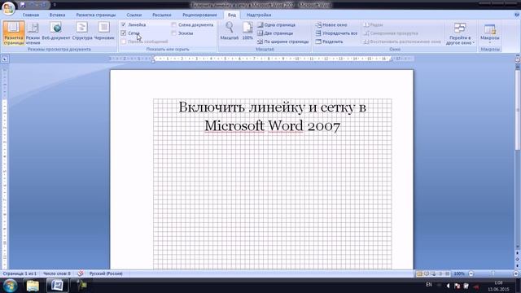Screen dimensions: 521x293
Task: Click the Word taskbar button
Action: click(57, 286)
